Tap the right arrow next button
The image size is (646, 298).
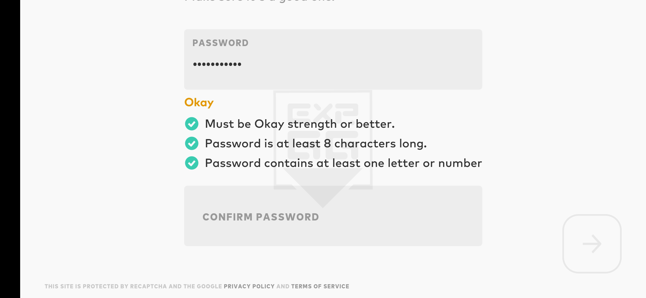coord(592,244)
